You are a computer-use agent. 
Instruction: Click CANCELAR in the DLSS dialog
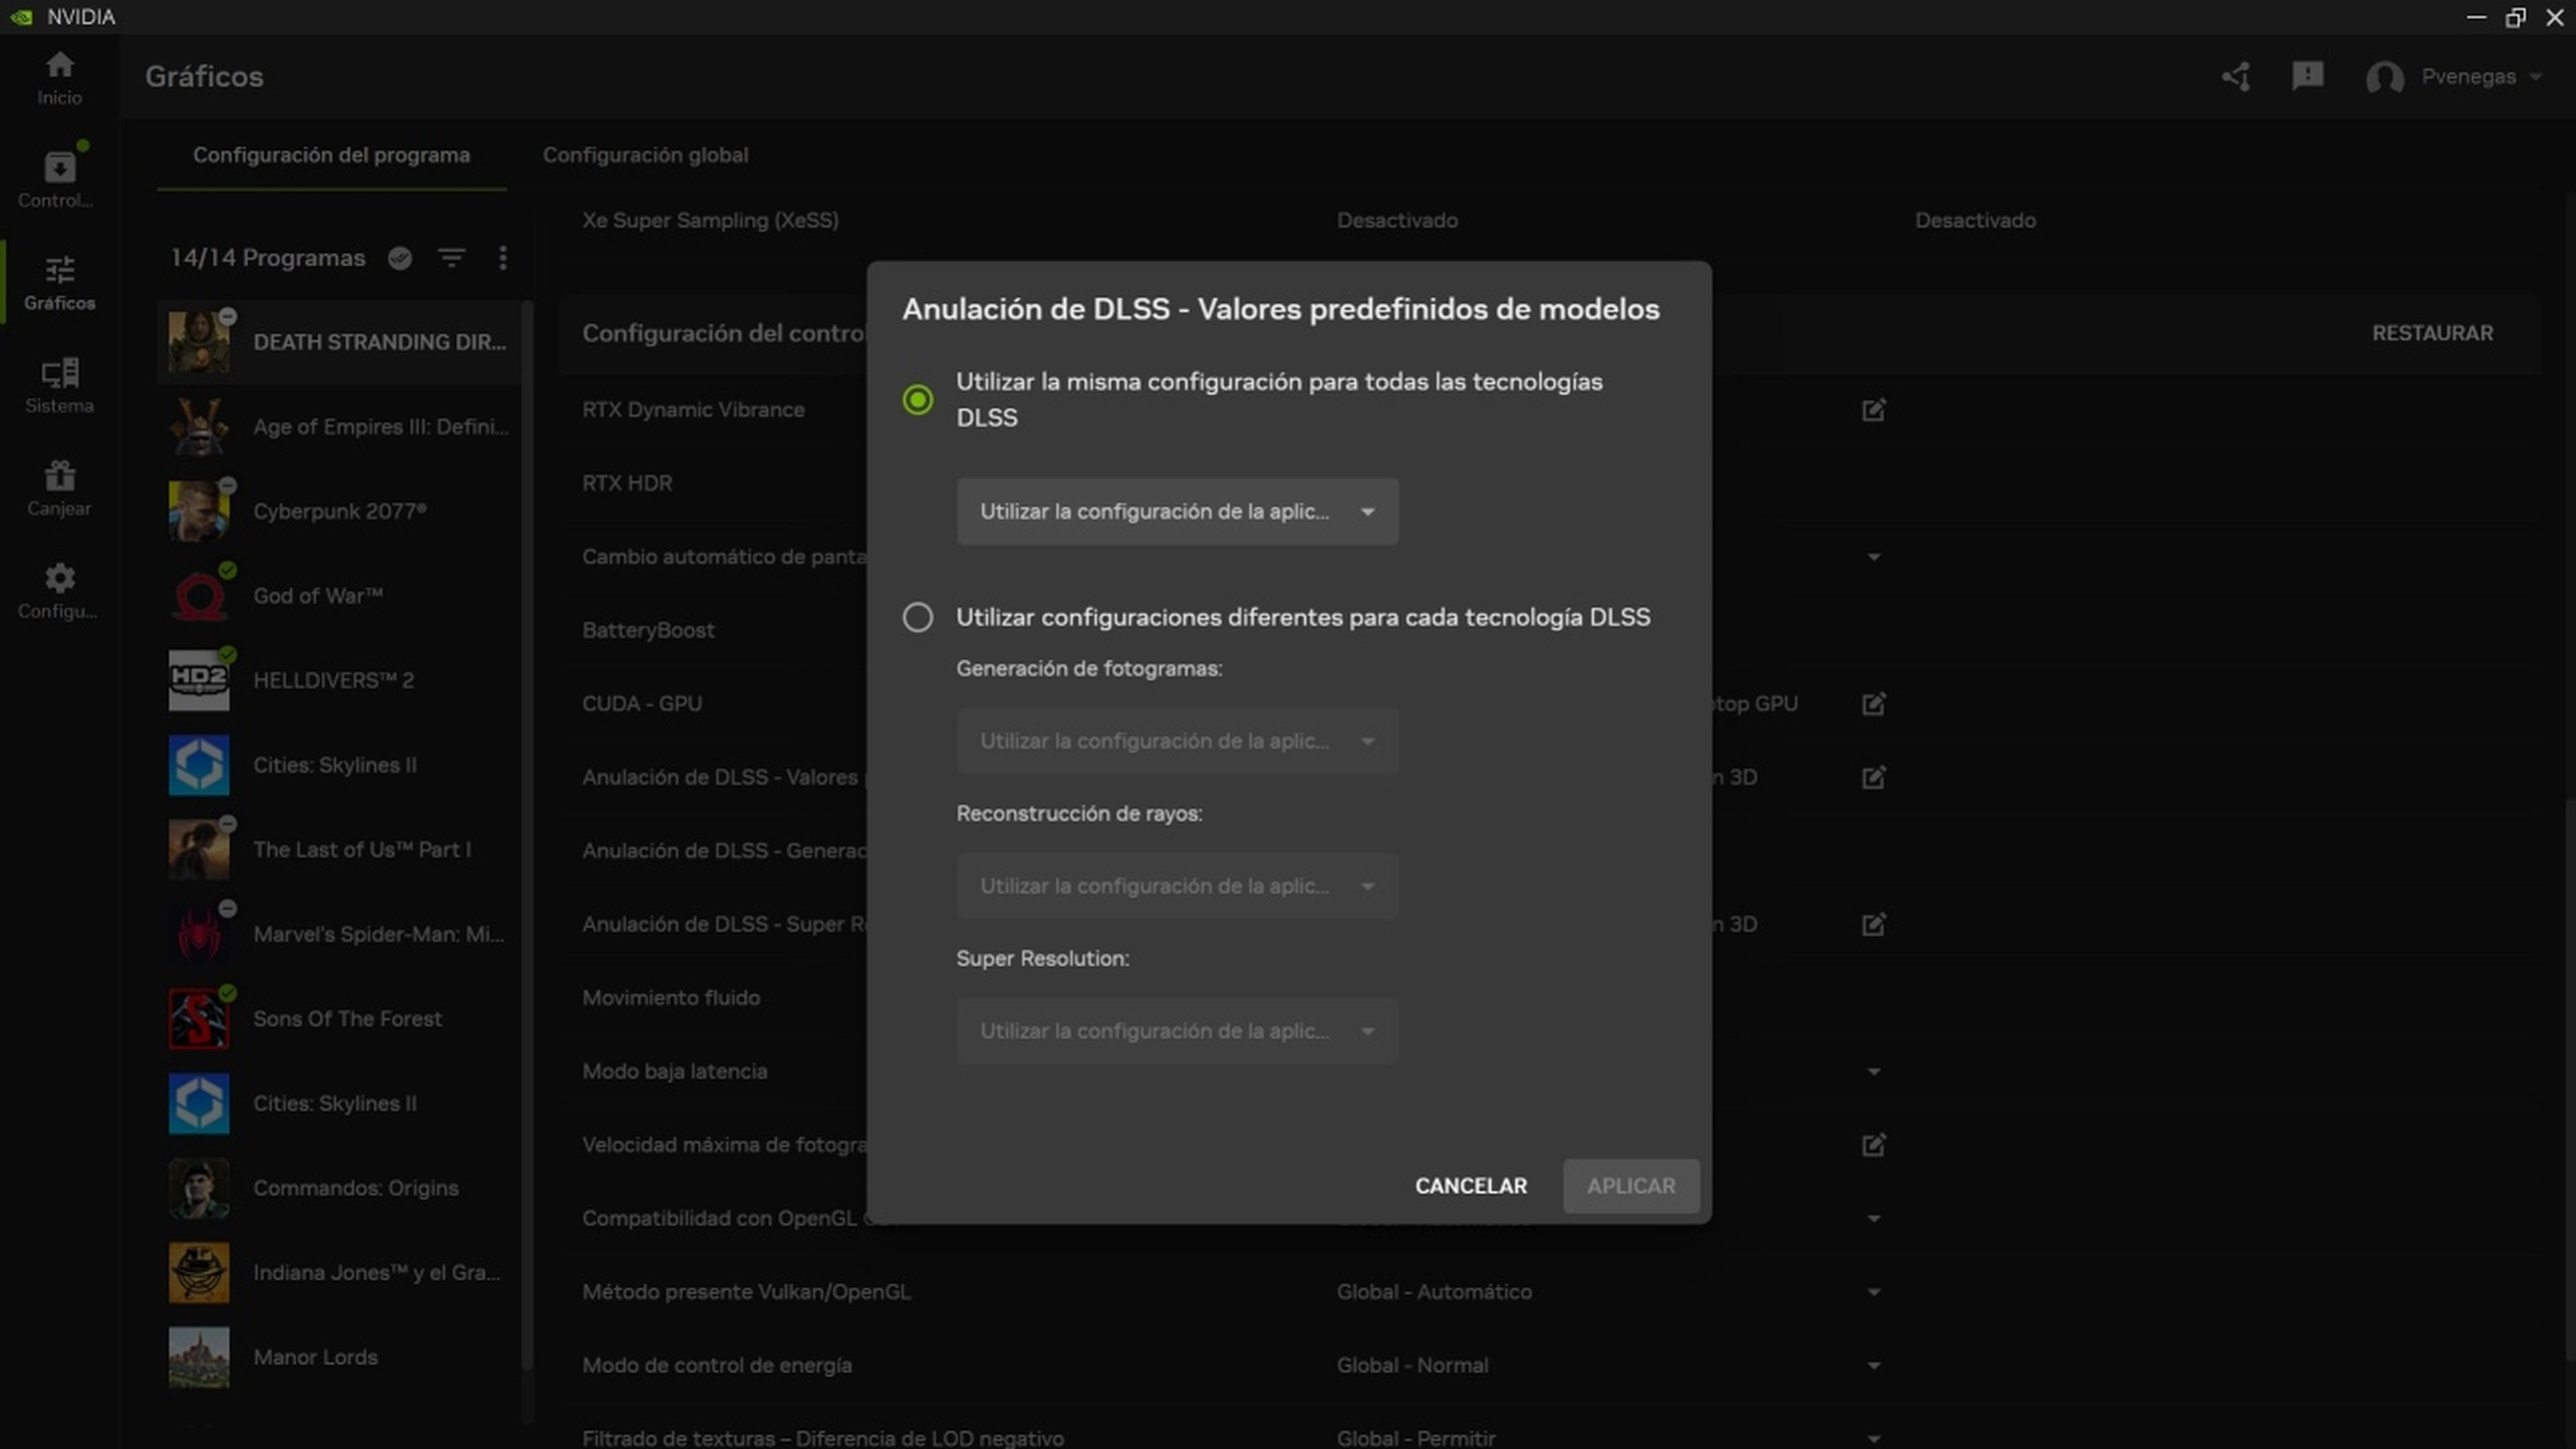[x=1470, y=1186]
